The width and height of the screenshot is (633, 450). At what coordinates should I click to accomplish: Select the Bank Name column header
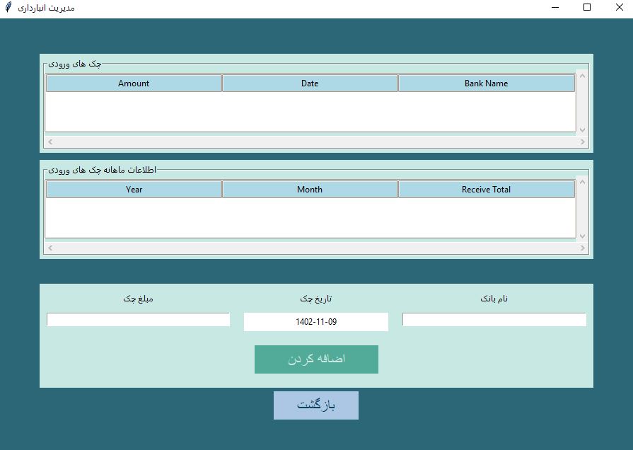coord(486,83)
